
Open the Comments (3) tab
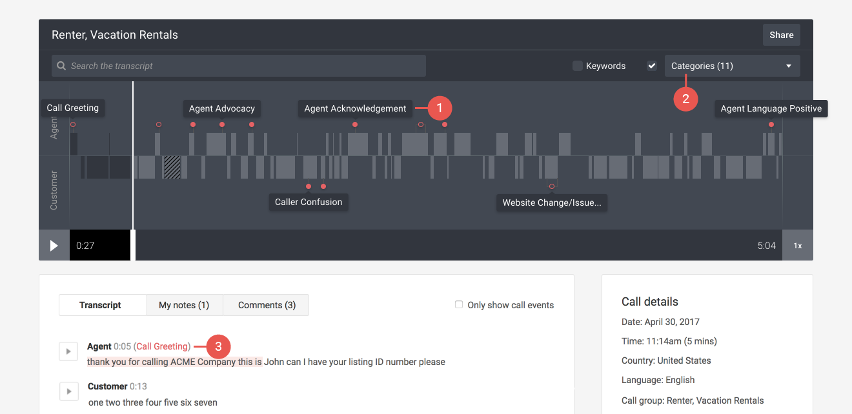(267, 305)
